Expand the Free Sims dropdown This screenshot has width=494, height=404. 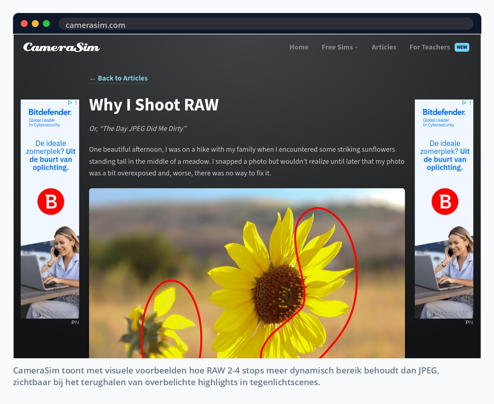pos(340,47)
